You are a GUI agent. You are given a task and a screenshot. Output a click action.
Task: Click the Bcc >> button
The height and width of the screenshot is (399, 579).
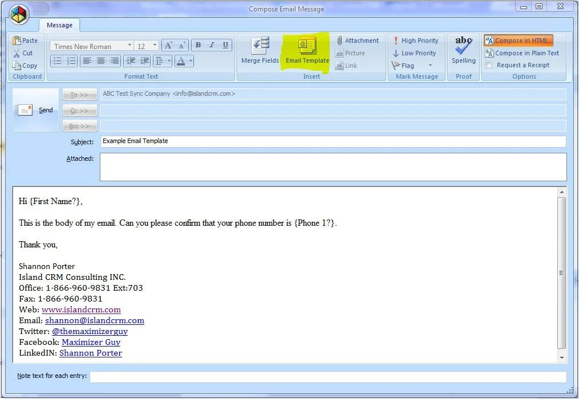(80, 126)
